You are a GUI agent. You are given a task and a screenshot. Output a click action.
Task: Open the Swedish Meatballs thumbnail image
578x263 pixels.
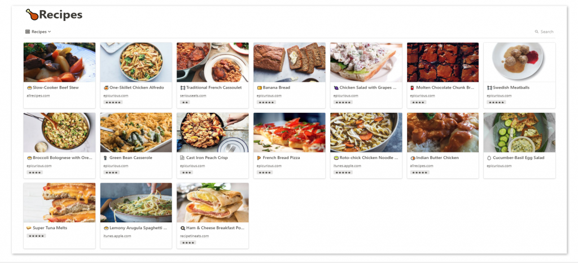point(519,62)
